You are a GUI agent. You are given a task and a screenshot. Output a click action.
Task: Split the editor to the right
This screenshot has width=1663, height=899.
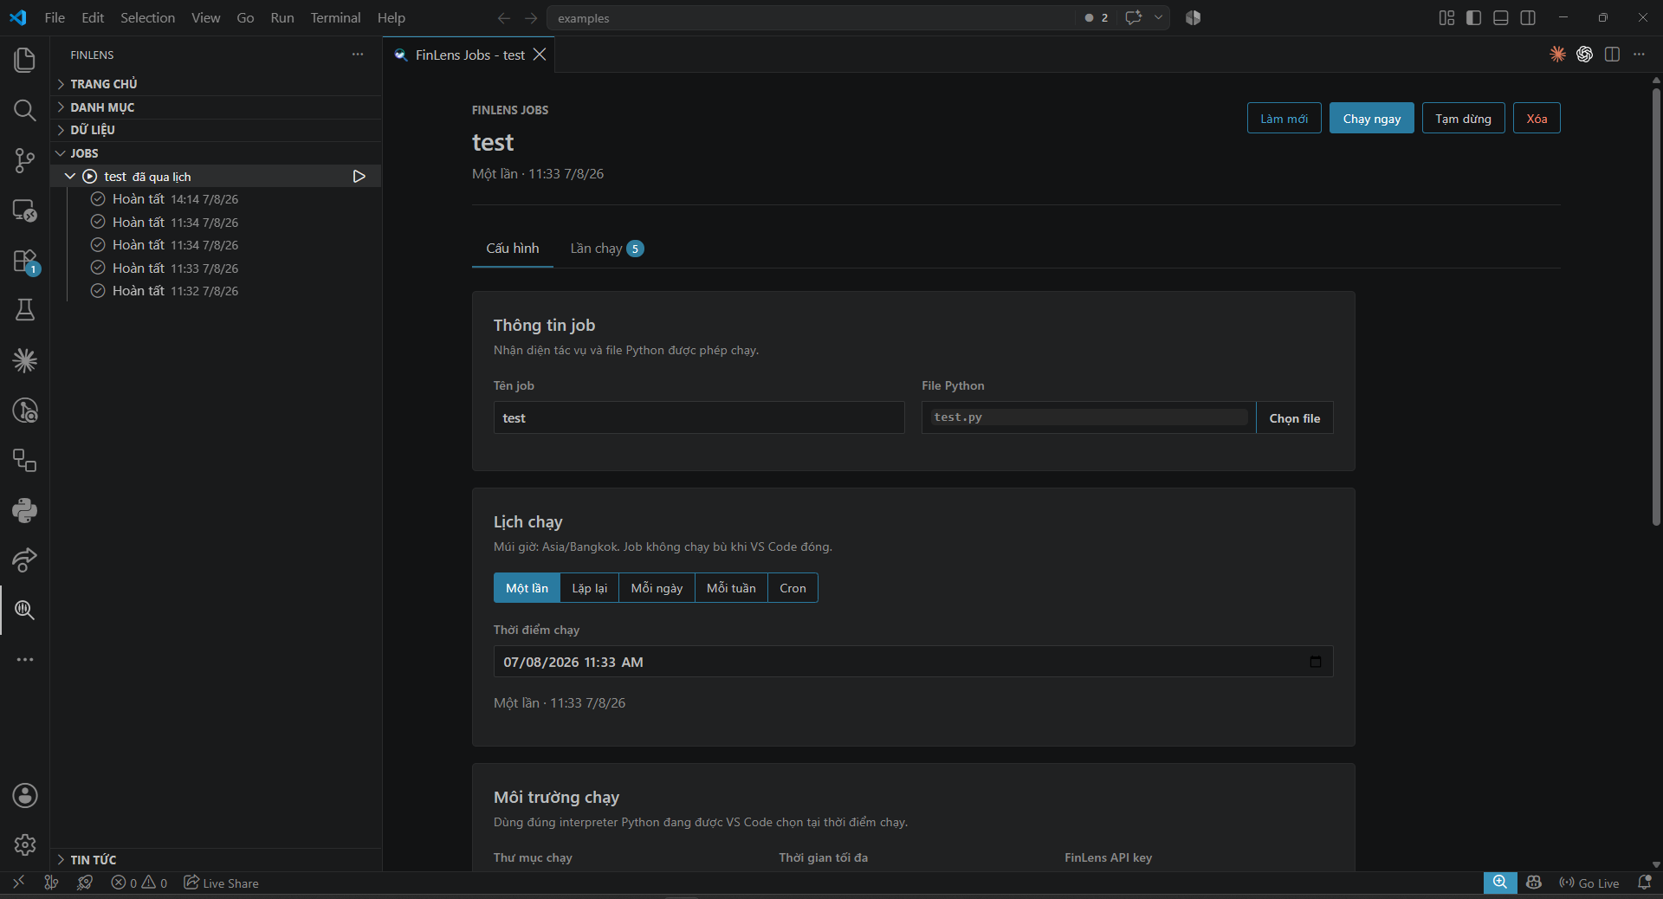(1612, 55)
